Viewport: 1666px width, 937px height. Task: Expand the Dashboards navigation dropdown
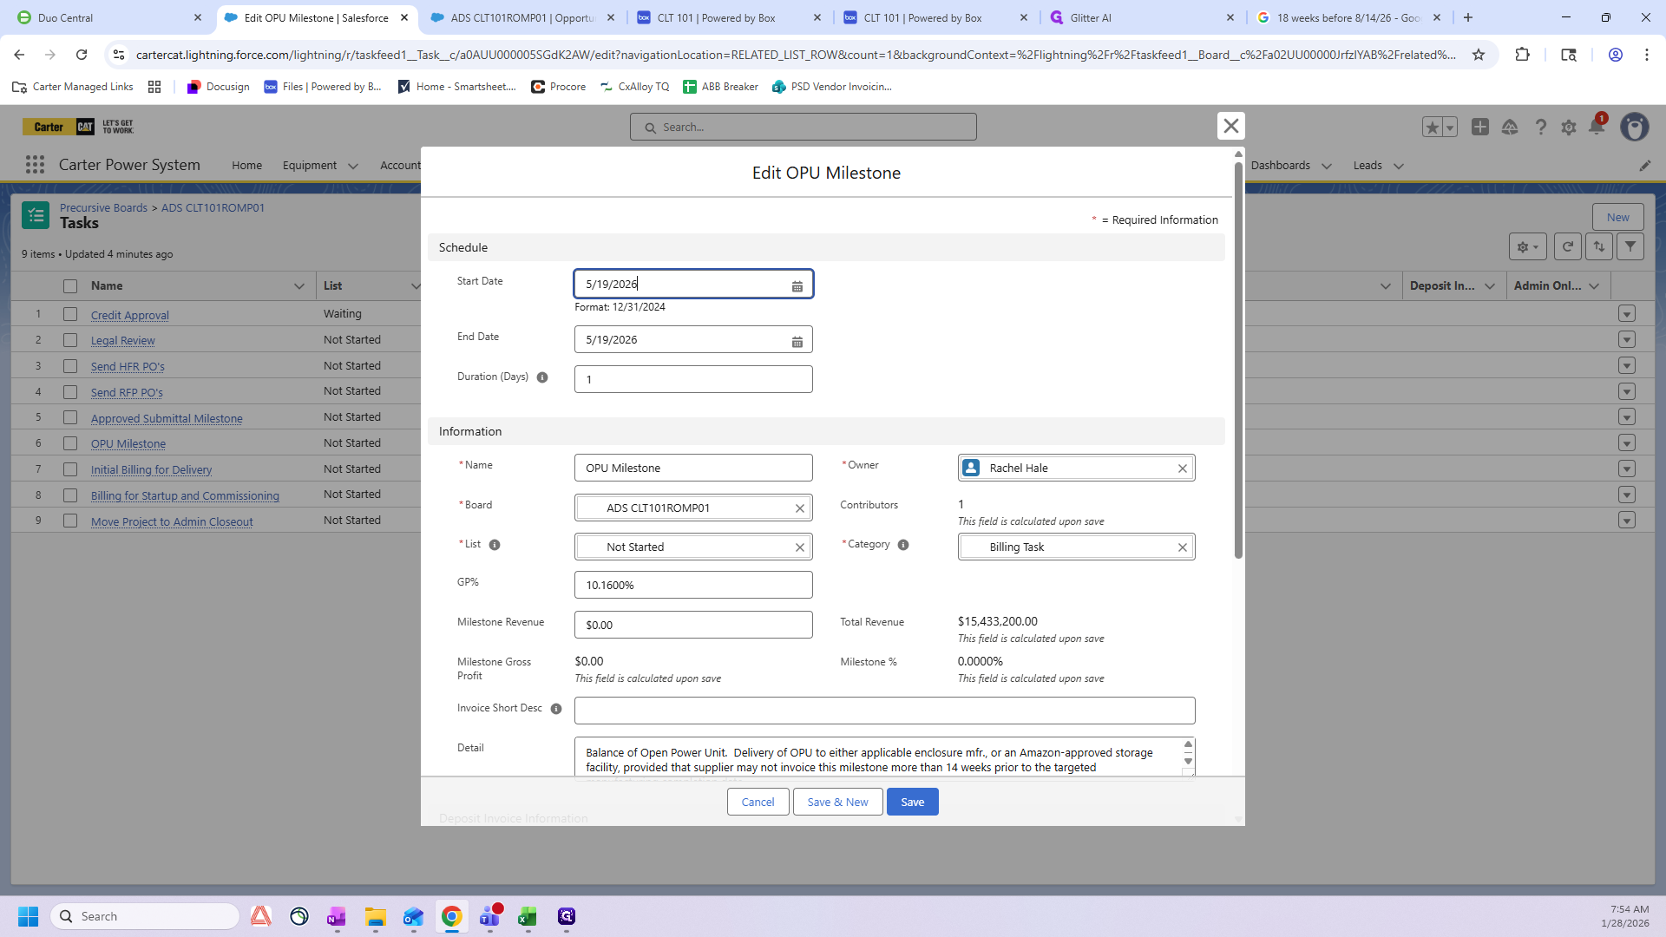(1326, 166)
